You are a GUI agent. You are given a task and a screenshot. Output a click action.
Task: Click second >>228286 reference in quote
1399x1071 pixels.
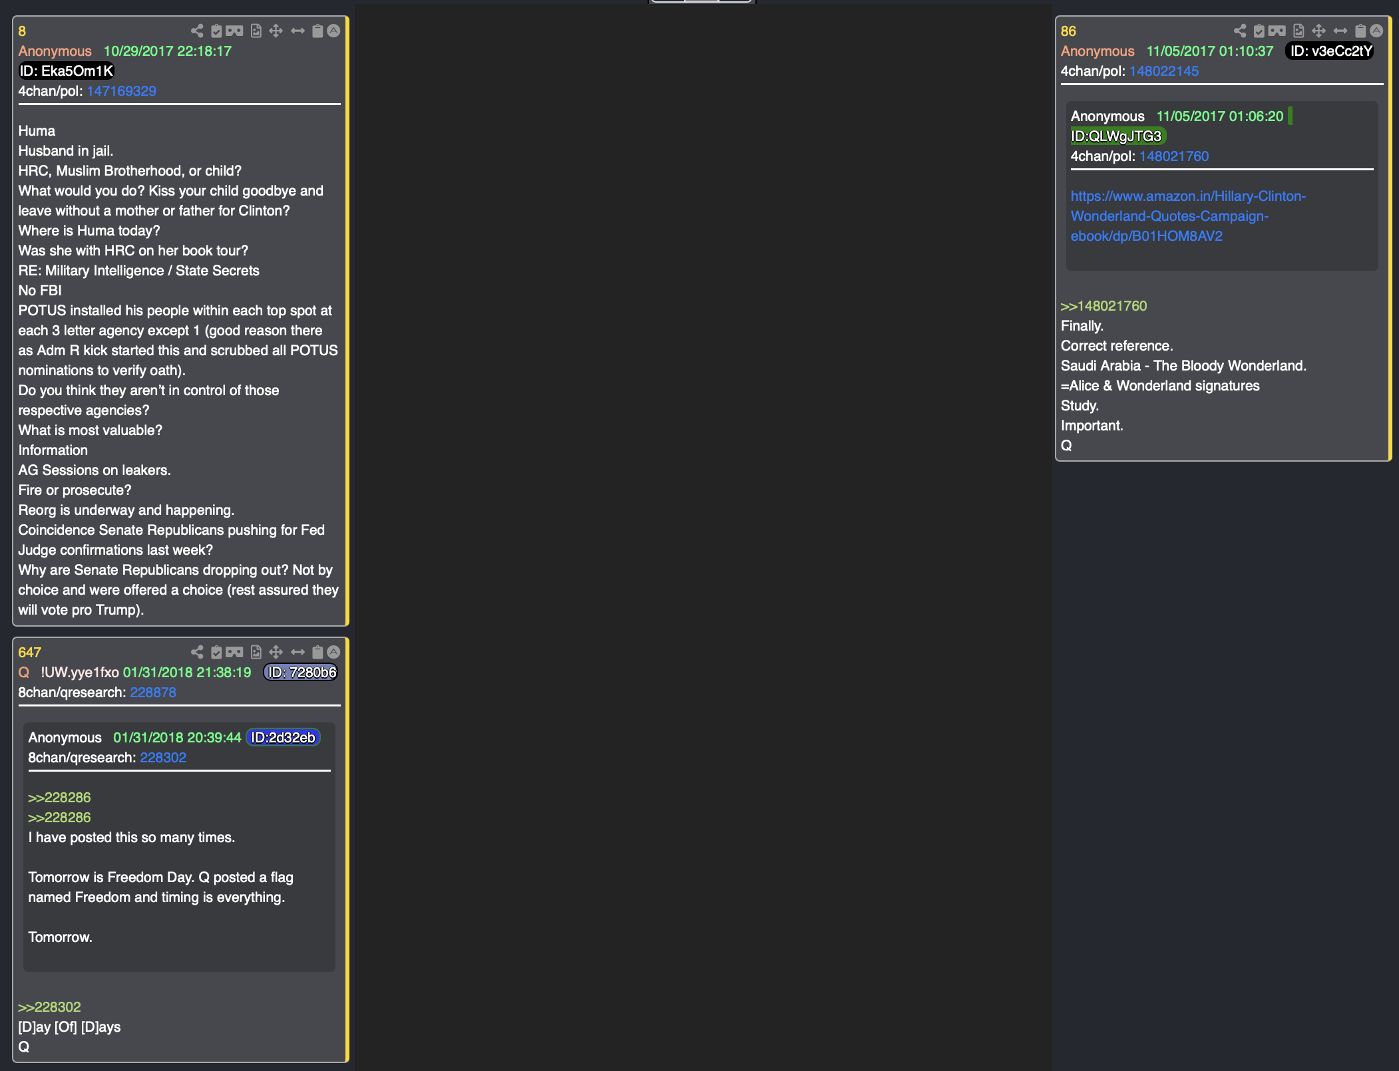59,818
